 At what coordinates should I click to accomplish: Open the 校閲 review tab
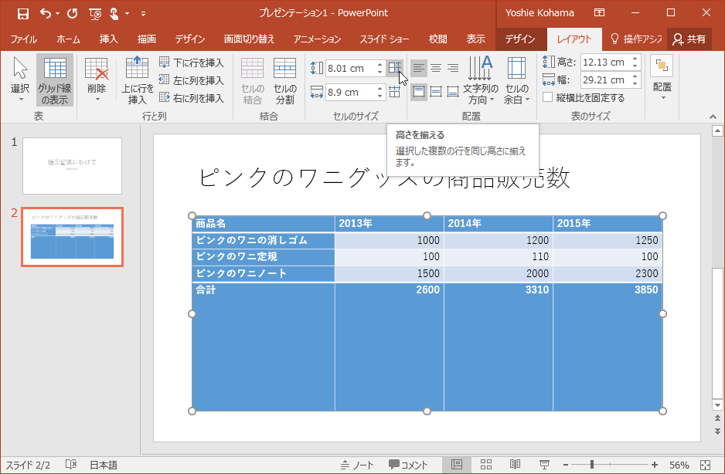point(437,38)
